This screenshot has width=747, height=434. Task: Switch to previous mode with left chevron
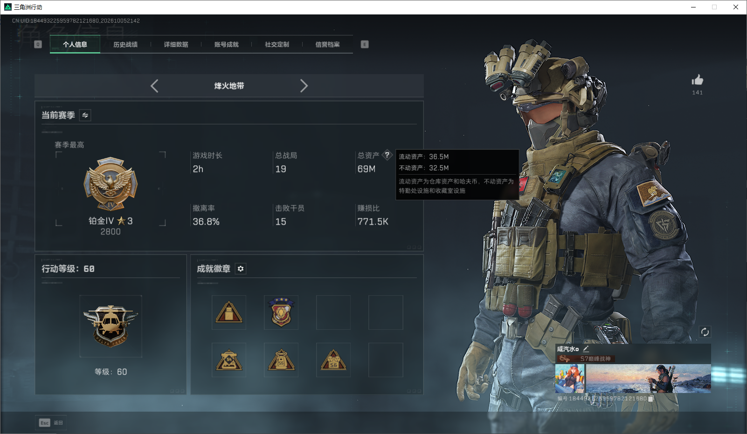pyautogui.click(x=154, y=86)
